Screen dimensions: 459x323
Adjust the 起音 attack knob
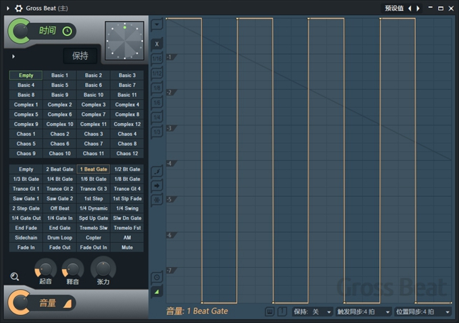click(45, 268)
